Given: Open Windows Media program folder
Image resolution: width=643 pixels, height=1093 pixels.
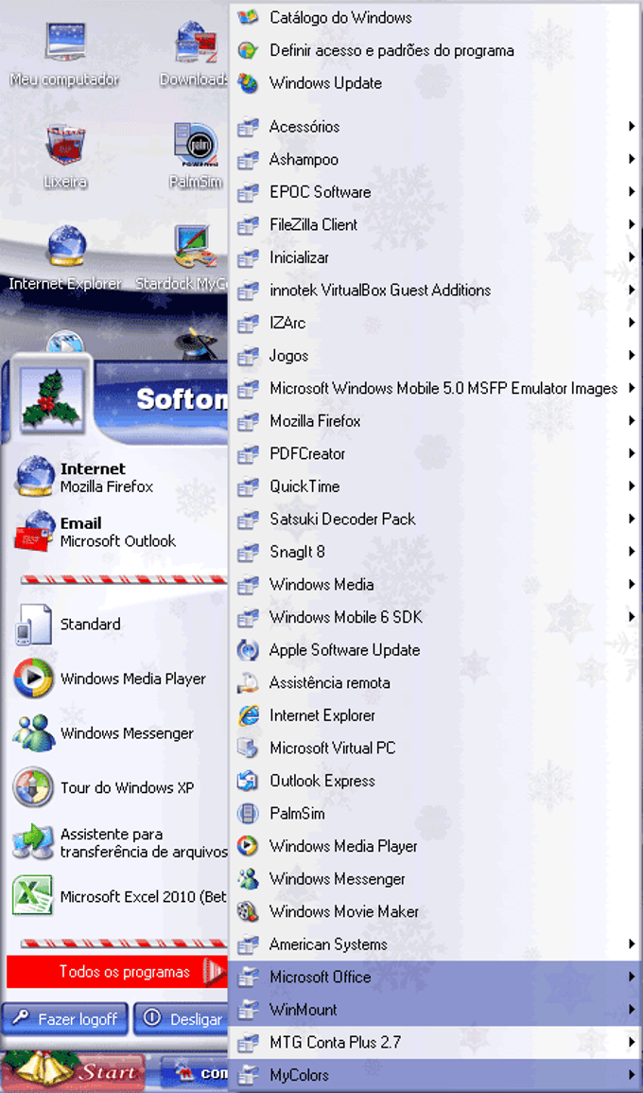Looking at the screenshot, I should (435, 584).
